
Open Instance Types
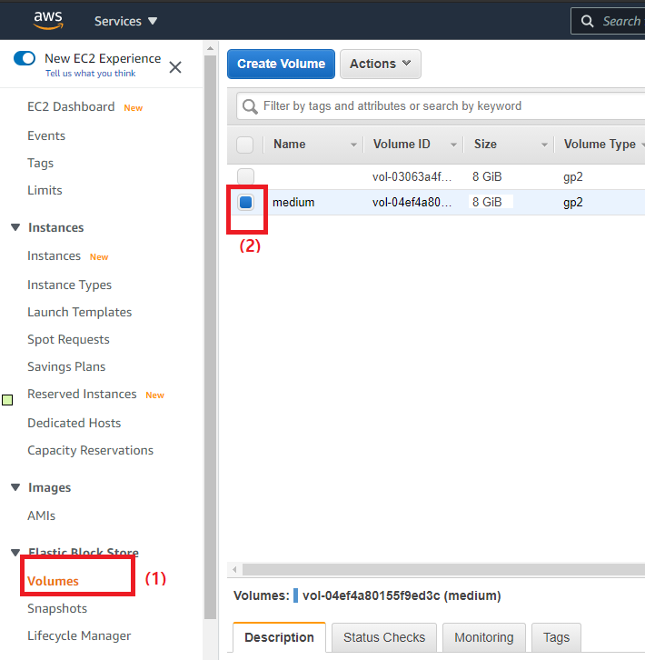coord(69,285)
